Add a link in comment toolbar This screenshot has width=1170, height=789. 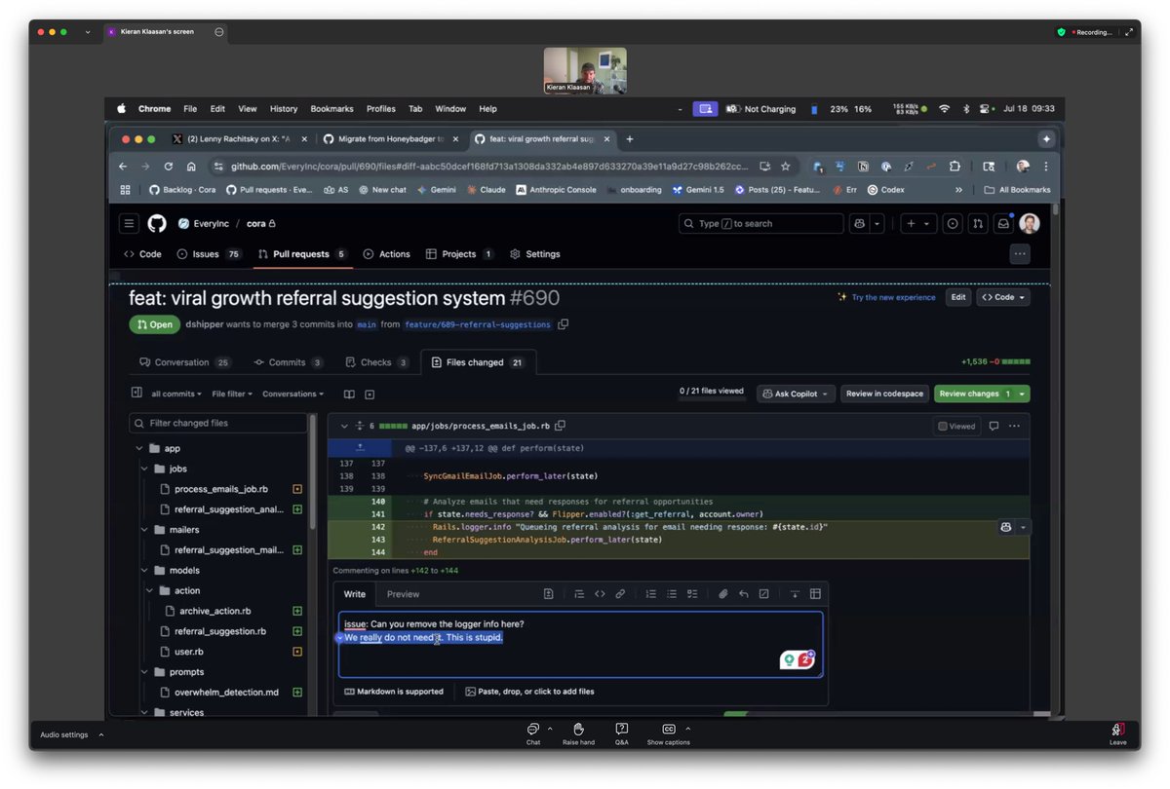click(620, 593)
